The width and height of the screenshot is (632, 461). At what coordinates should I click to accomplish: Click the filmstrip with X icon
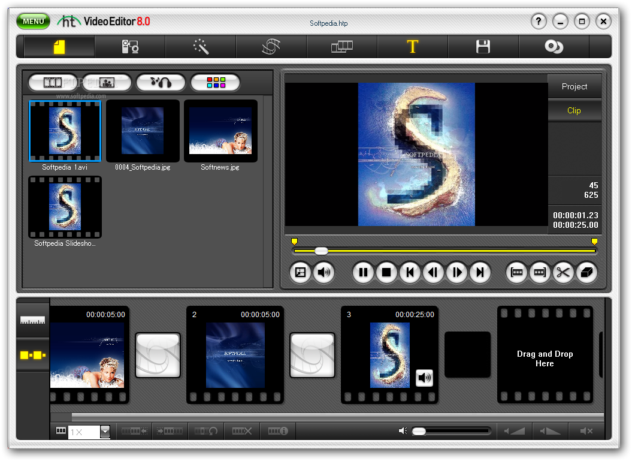pyautogui.click(x=242, y=431)
